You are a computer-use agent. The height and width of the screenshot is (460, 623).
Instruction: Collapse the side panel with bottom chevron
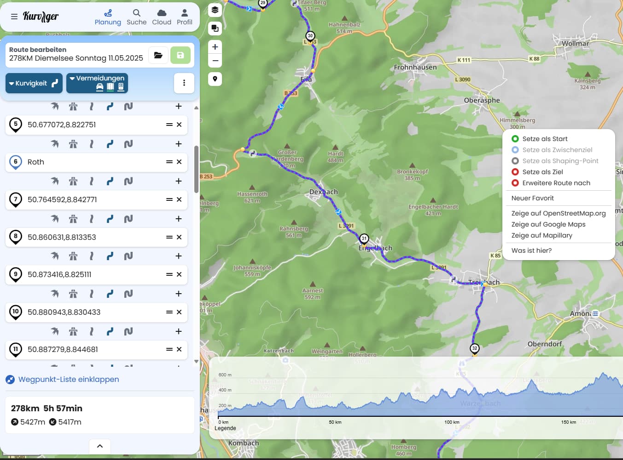point(100,446)
